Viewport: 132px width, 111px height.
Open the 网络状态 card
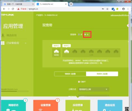(x=13, y=105)
